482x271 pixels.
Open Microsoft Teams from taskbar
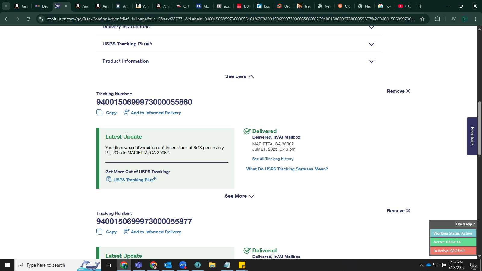pos(139,265)
